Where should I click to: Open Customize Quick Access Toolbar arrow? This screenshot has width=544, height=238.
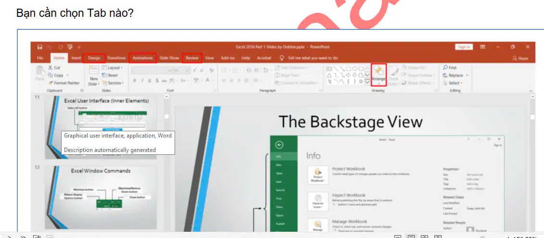pyautogui.click(x=79, y=47)
